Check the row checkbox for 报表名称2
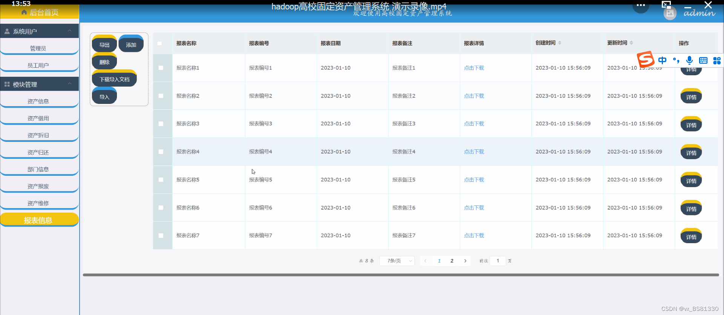Image resolution: width=724 pixels, height=315 pixels. (161, 96)
